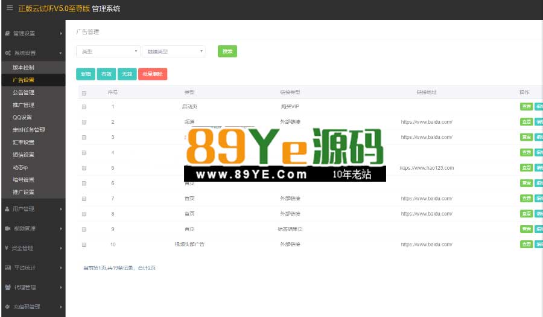Collapse the 系统设置 menu arrow
Viewport: 543px width, 317px height.
coord(60,53)
